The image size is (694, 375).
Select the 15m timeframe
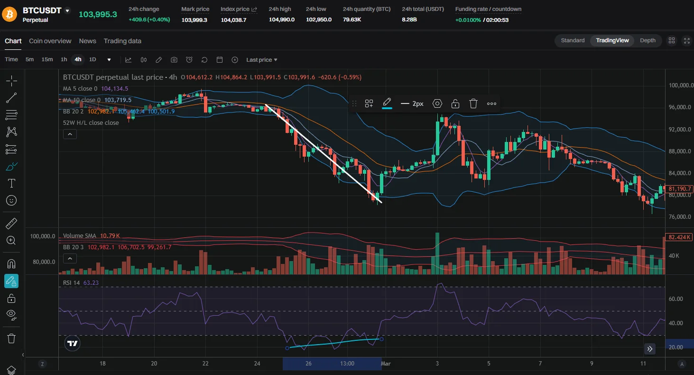47,60
